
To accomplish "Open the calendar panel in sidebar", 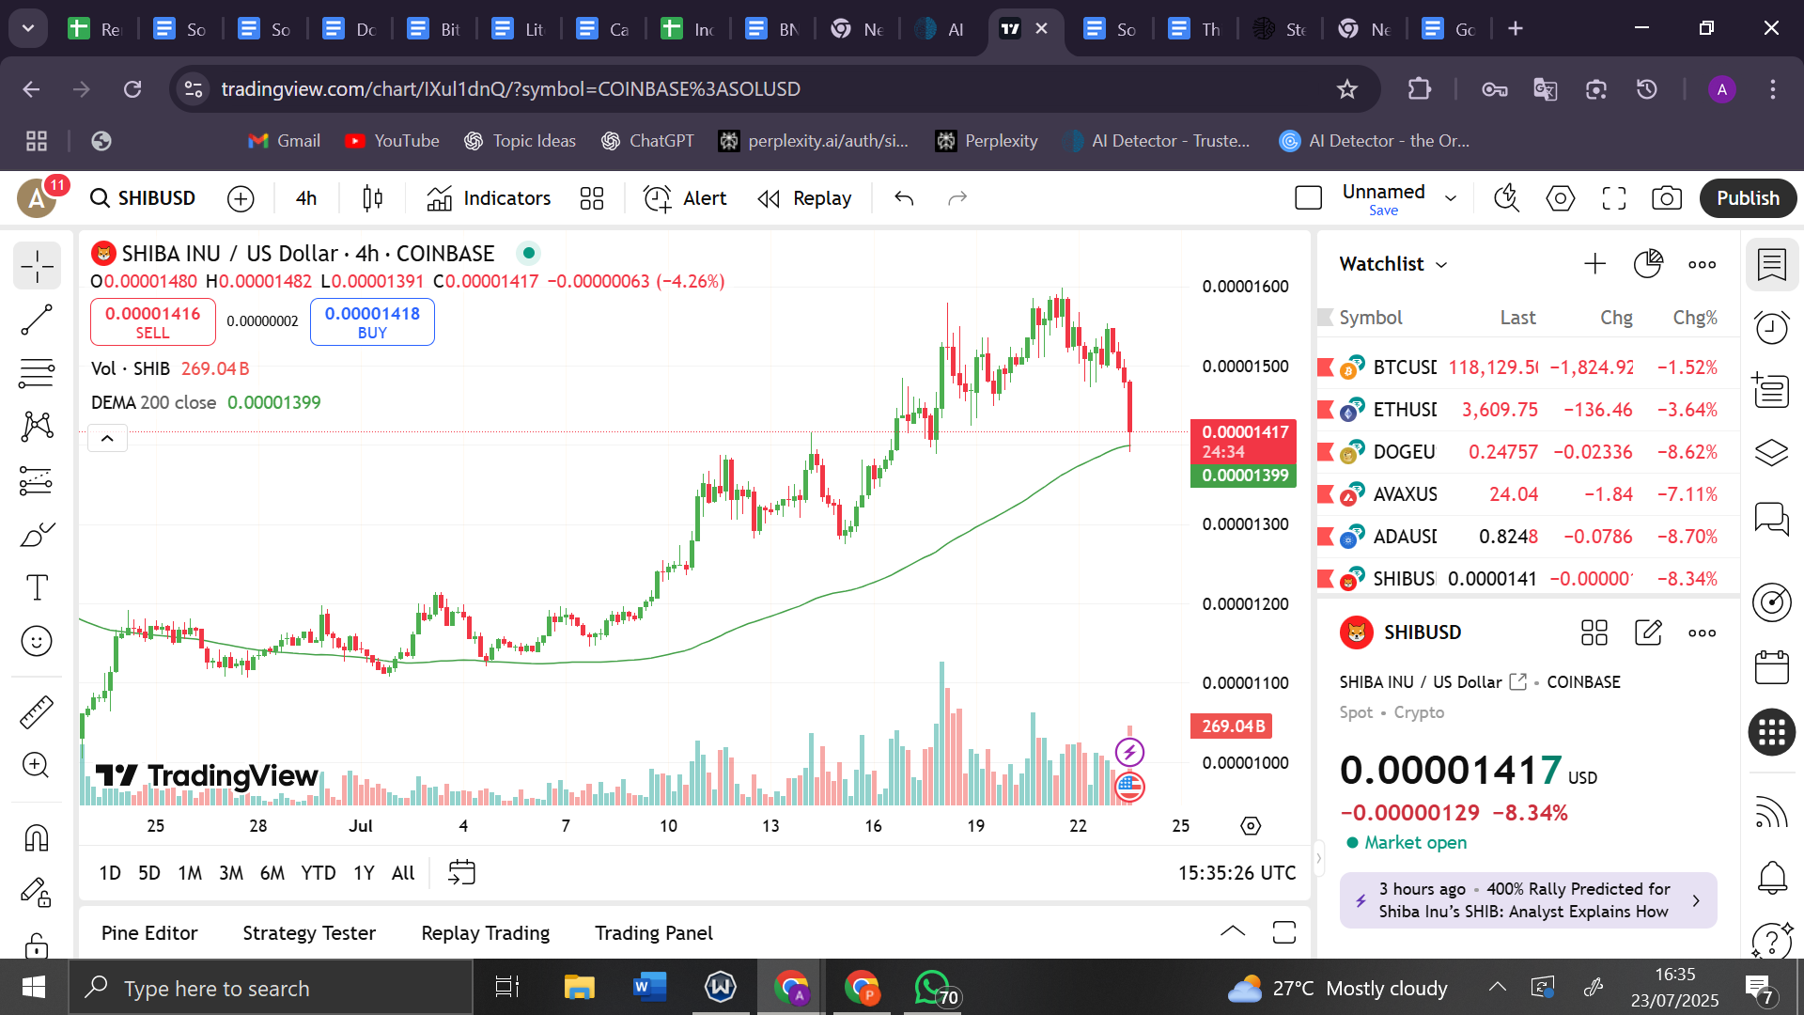I will coord(1772,667).
